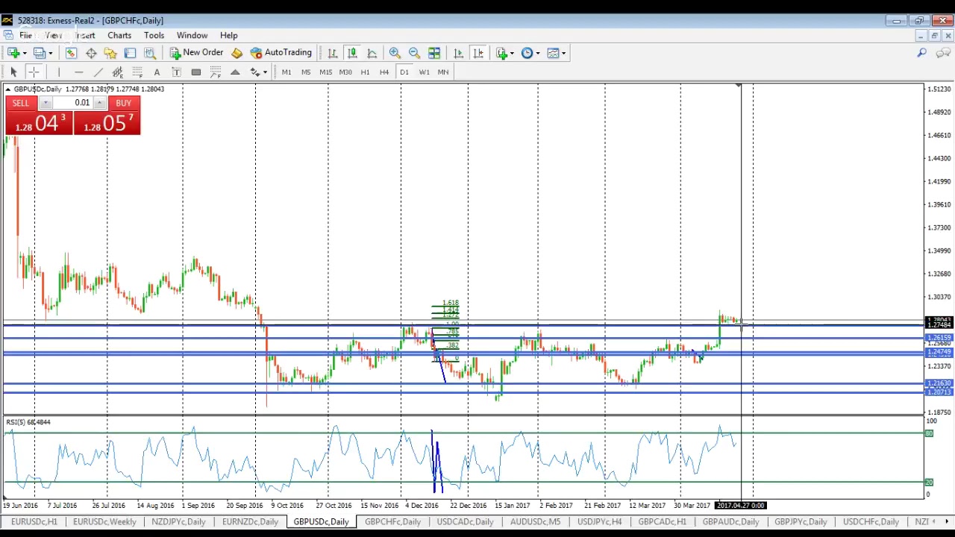Open the View menu
This screenshot has width=955, height=537.
53,36
